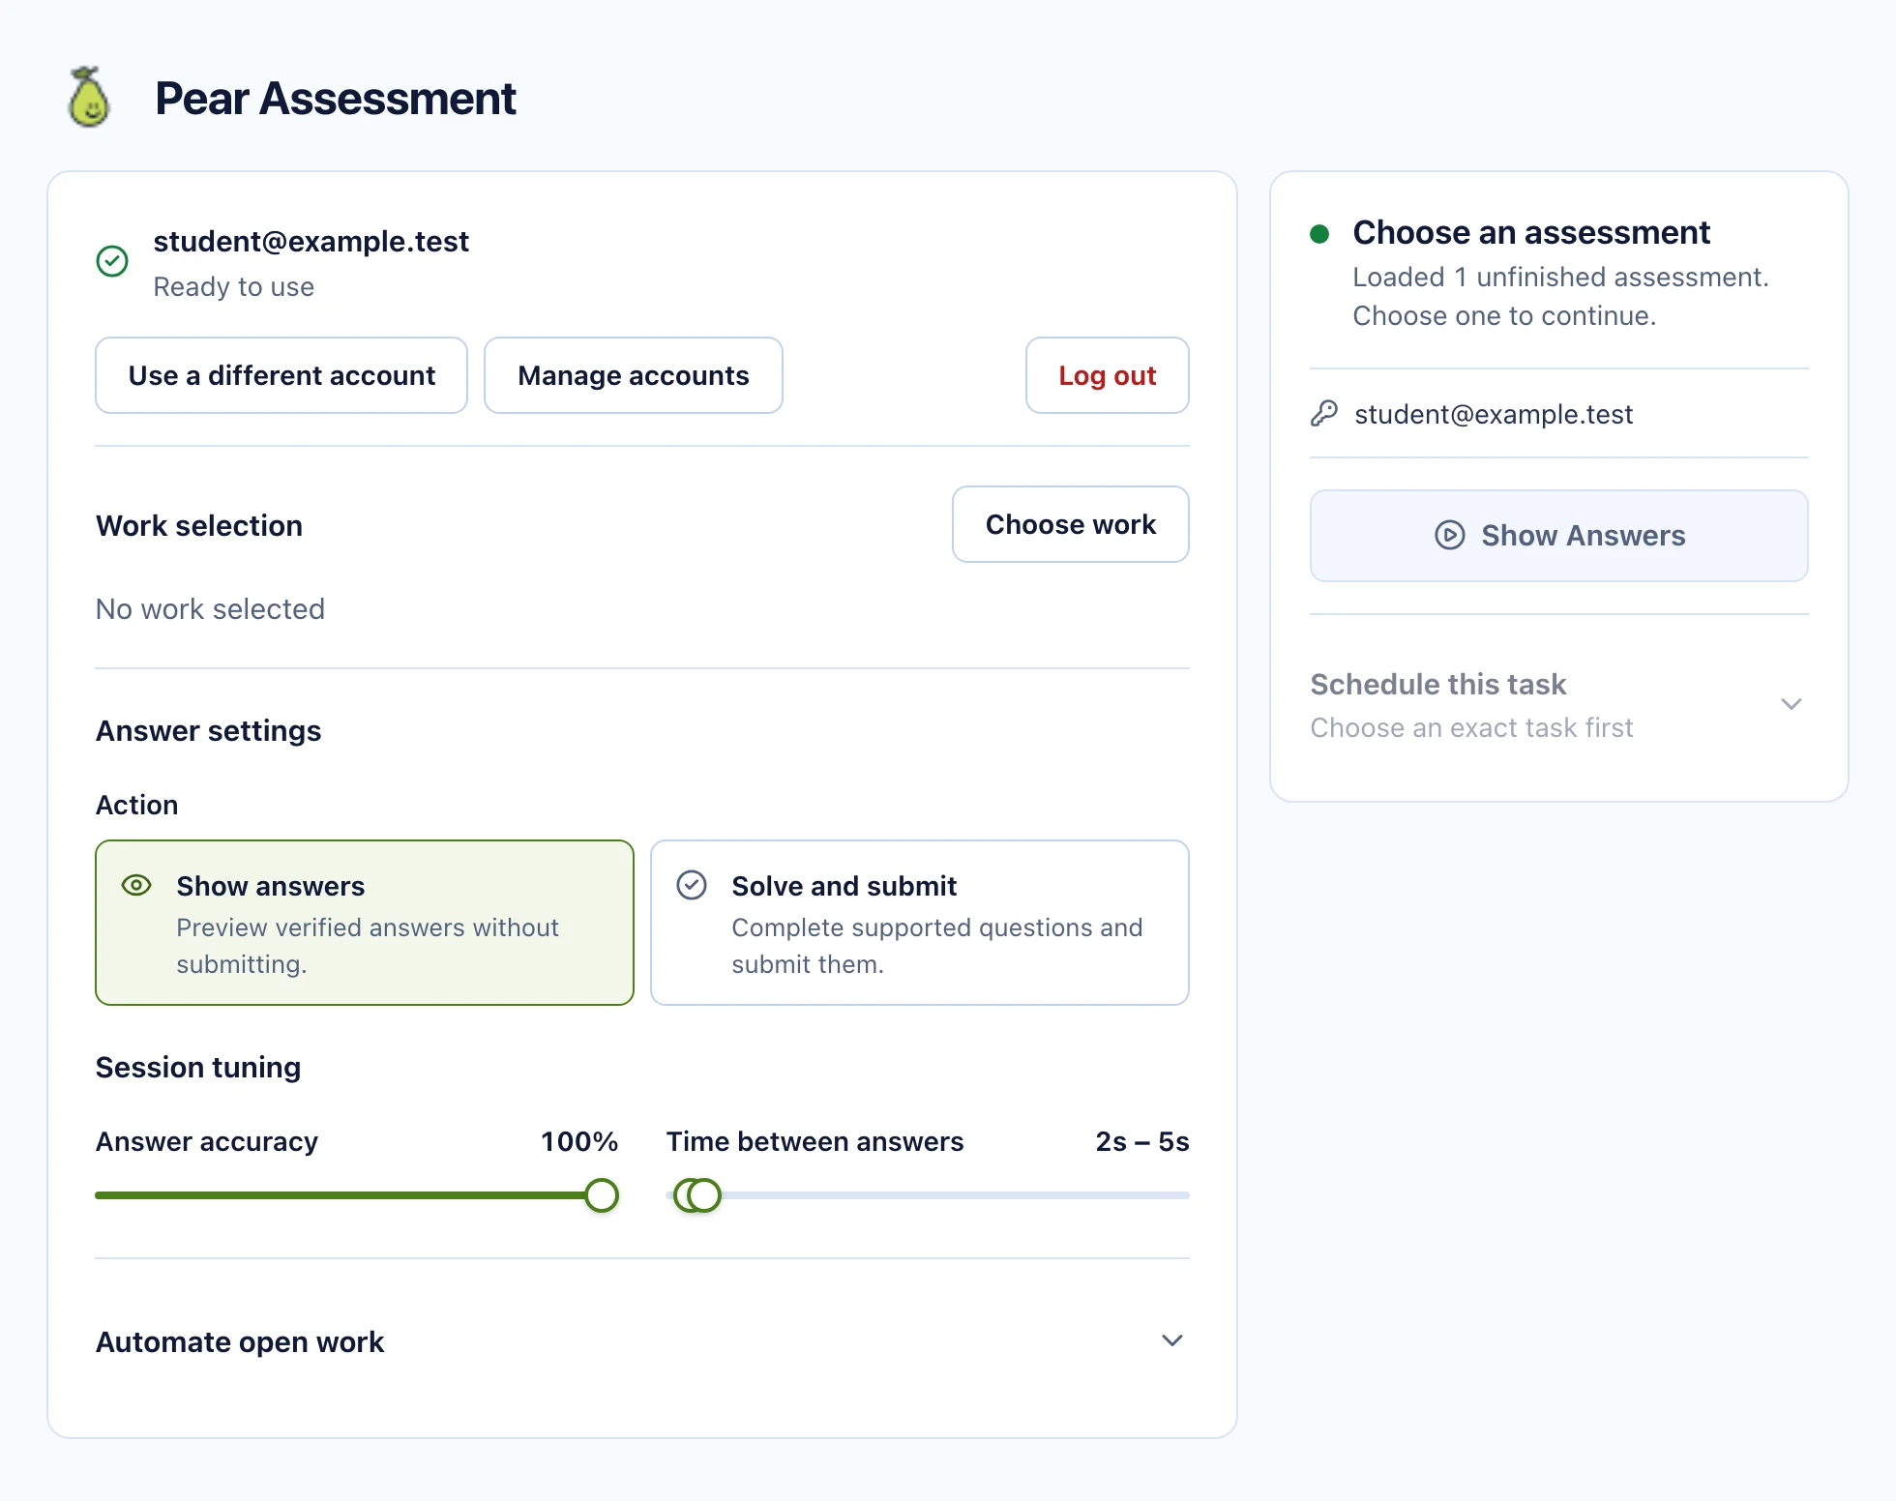1896x1501 pixels.
Task: Click 'Choose an exact task first' hint
Action: tap(1471, 728)
